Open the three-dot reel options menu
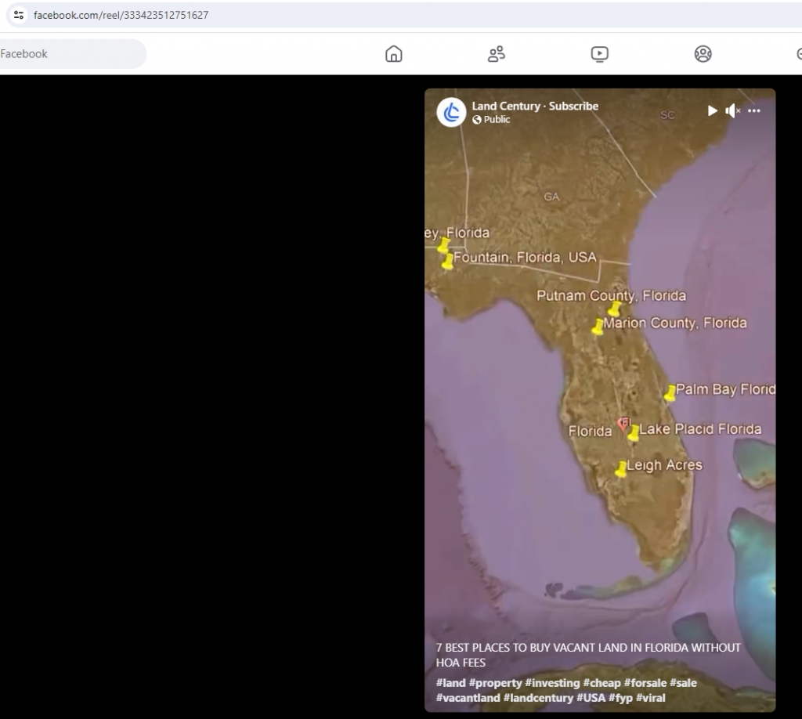The width and height of the screenshot is (802, 719). (754, 111)
